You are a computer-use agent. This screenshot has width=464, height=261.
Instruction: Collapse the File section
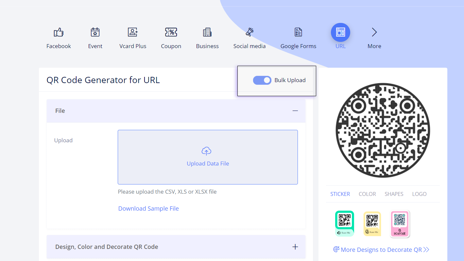[295, 111]
